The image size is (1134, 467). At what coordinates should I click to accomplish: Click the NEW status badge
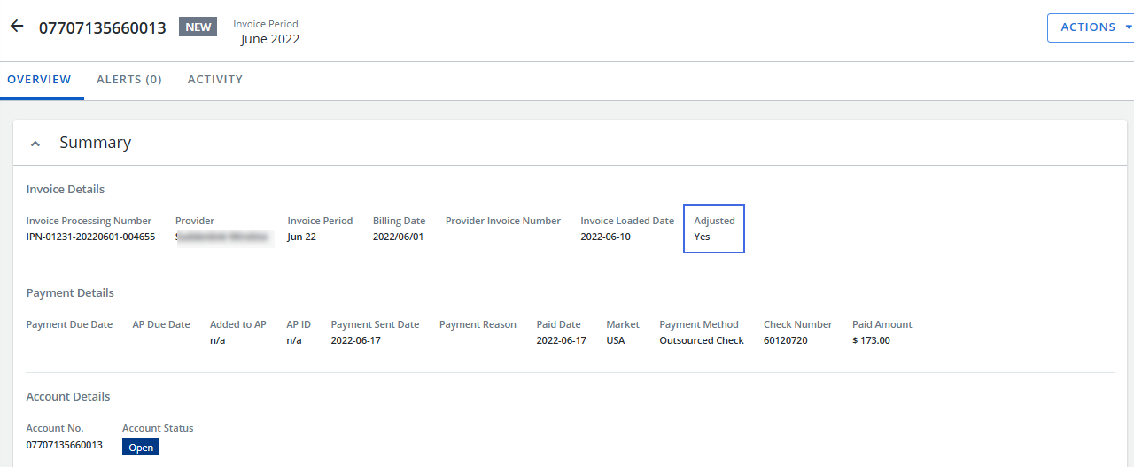click(198, 27)
